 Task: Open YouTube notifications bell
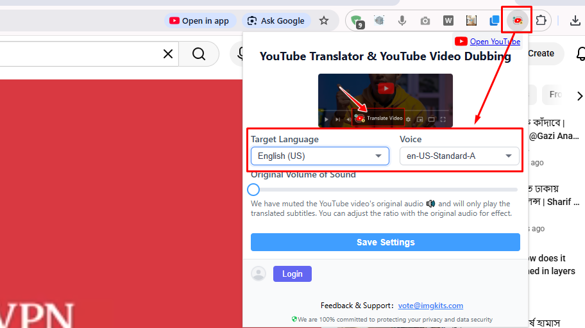click(581, 54)
